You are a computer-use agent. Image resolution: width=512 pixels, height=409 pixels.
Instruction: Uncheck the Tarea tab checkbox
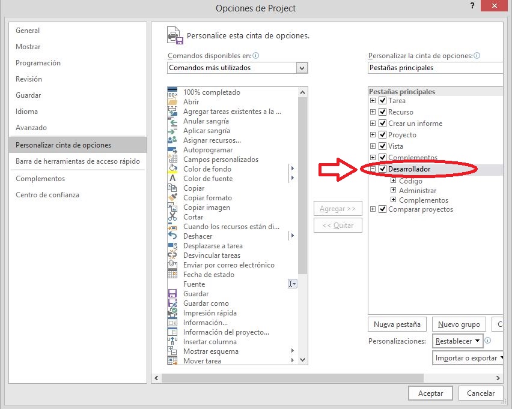pyautogui.click(x=382, y=101)
